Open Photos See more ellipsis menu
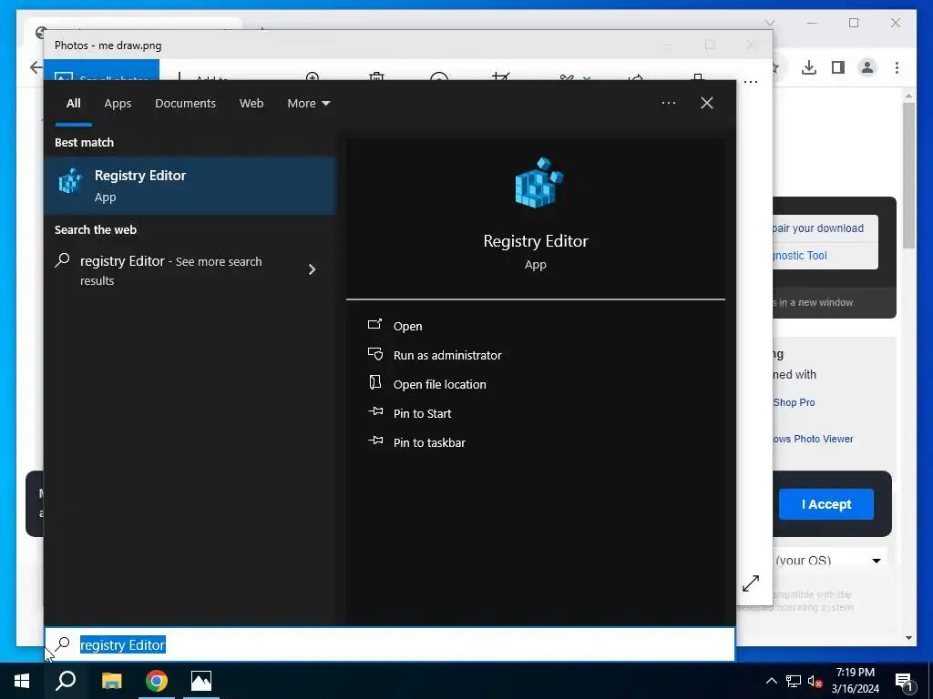 751,82
